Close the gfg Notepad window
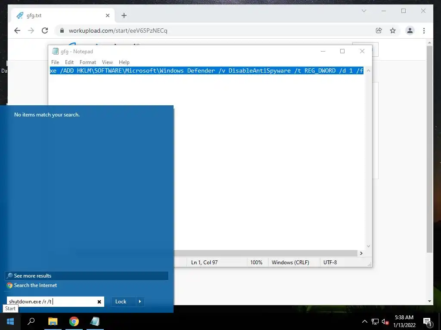Image resolution: width=441 pixels, height=330 pixels. [x=362, y=51]
